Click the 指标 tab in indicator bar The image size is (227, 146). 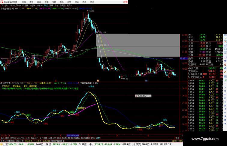pyautogui.click(x=2, y=138)
